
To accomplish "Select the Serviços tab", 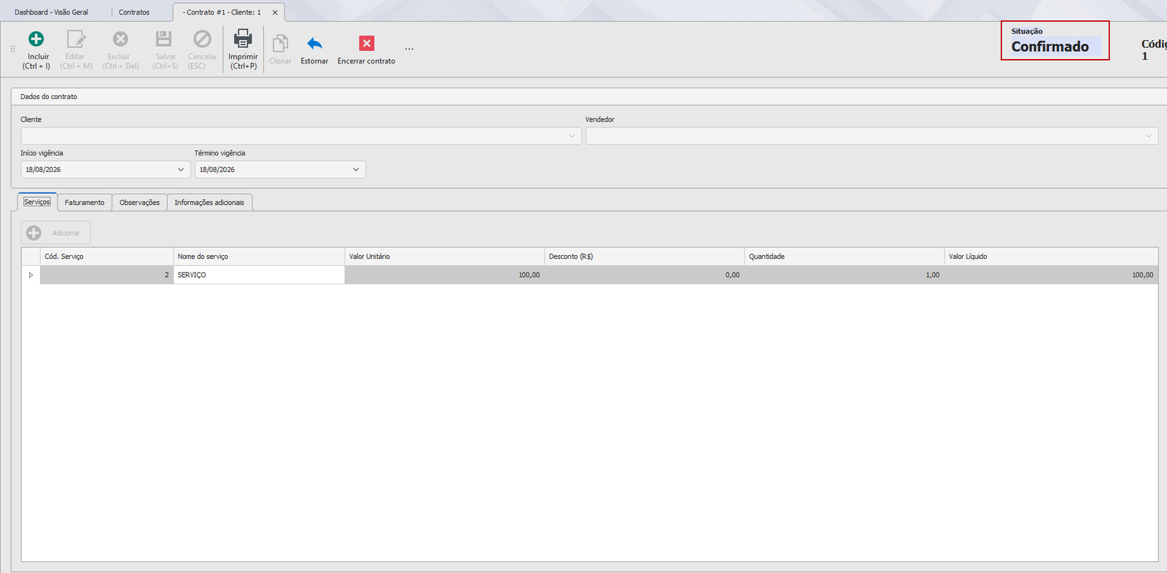I will [x=37, y=202].
